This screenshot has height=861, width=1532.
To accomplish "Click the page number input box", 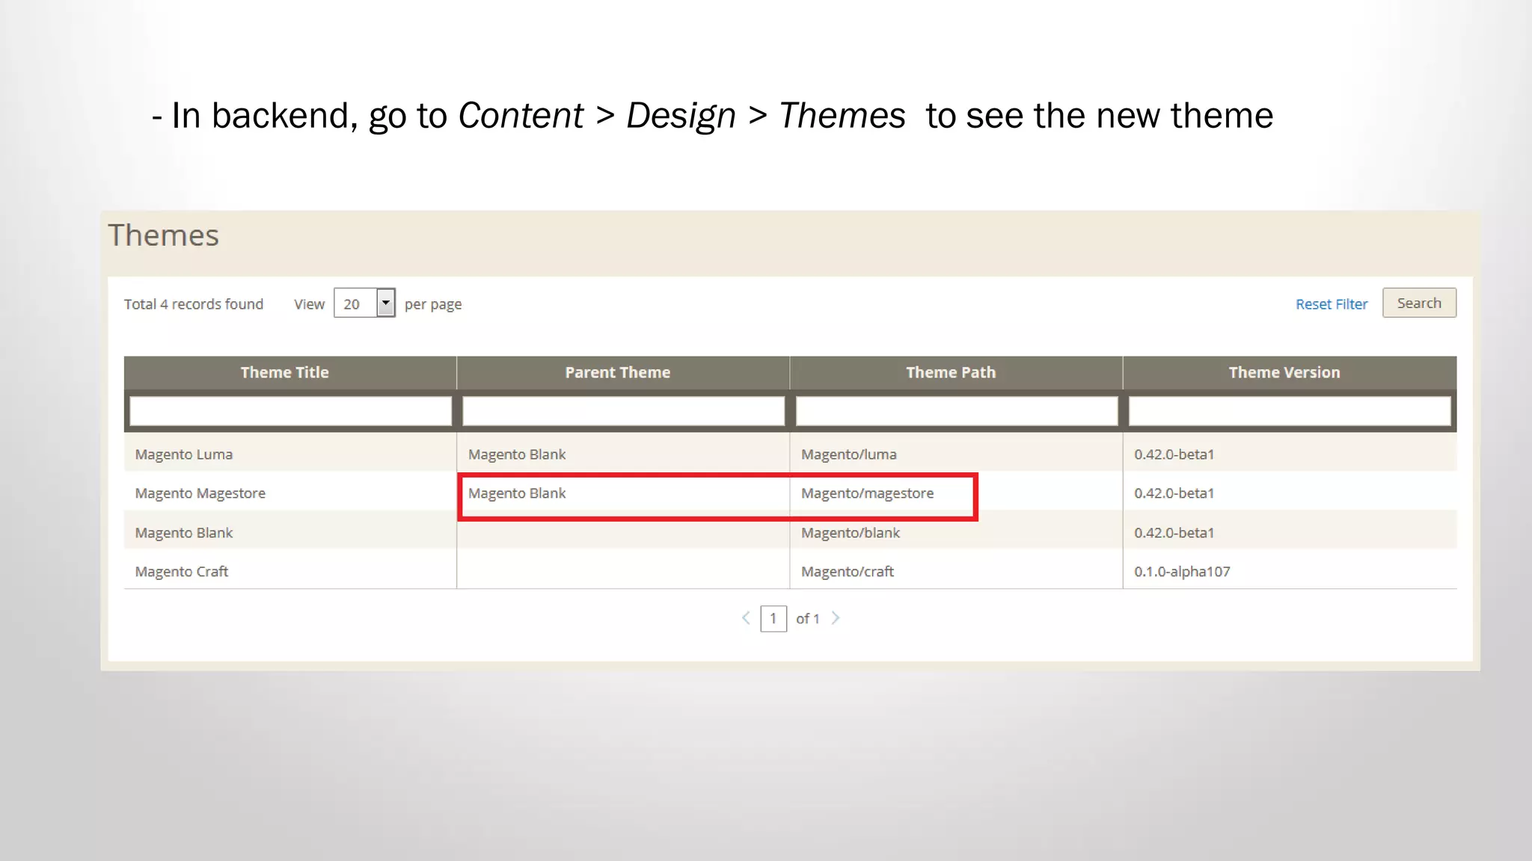I will click(773, 619).
